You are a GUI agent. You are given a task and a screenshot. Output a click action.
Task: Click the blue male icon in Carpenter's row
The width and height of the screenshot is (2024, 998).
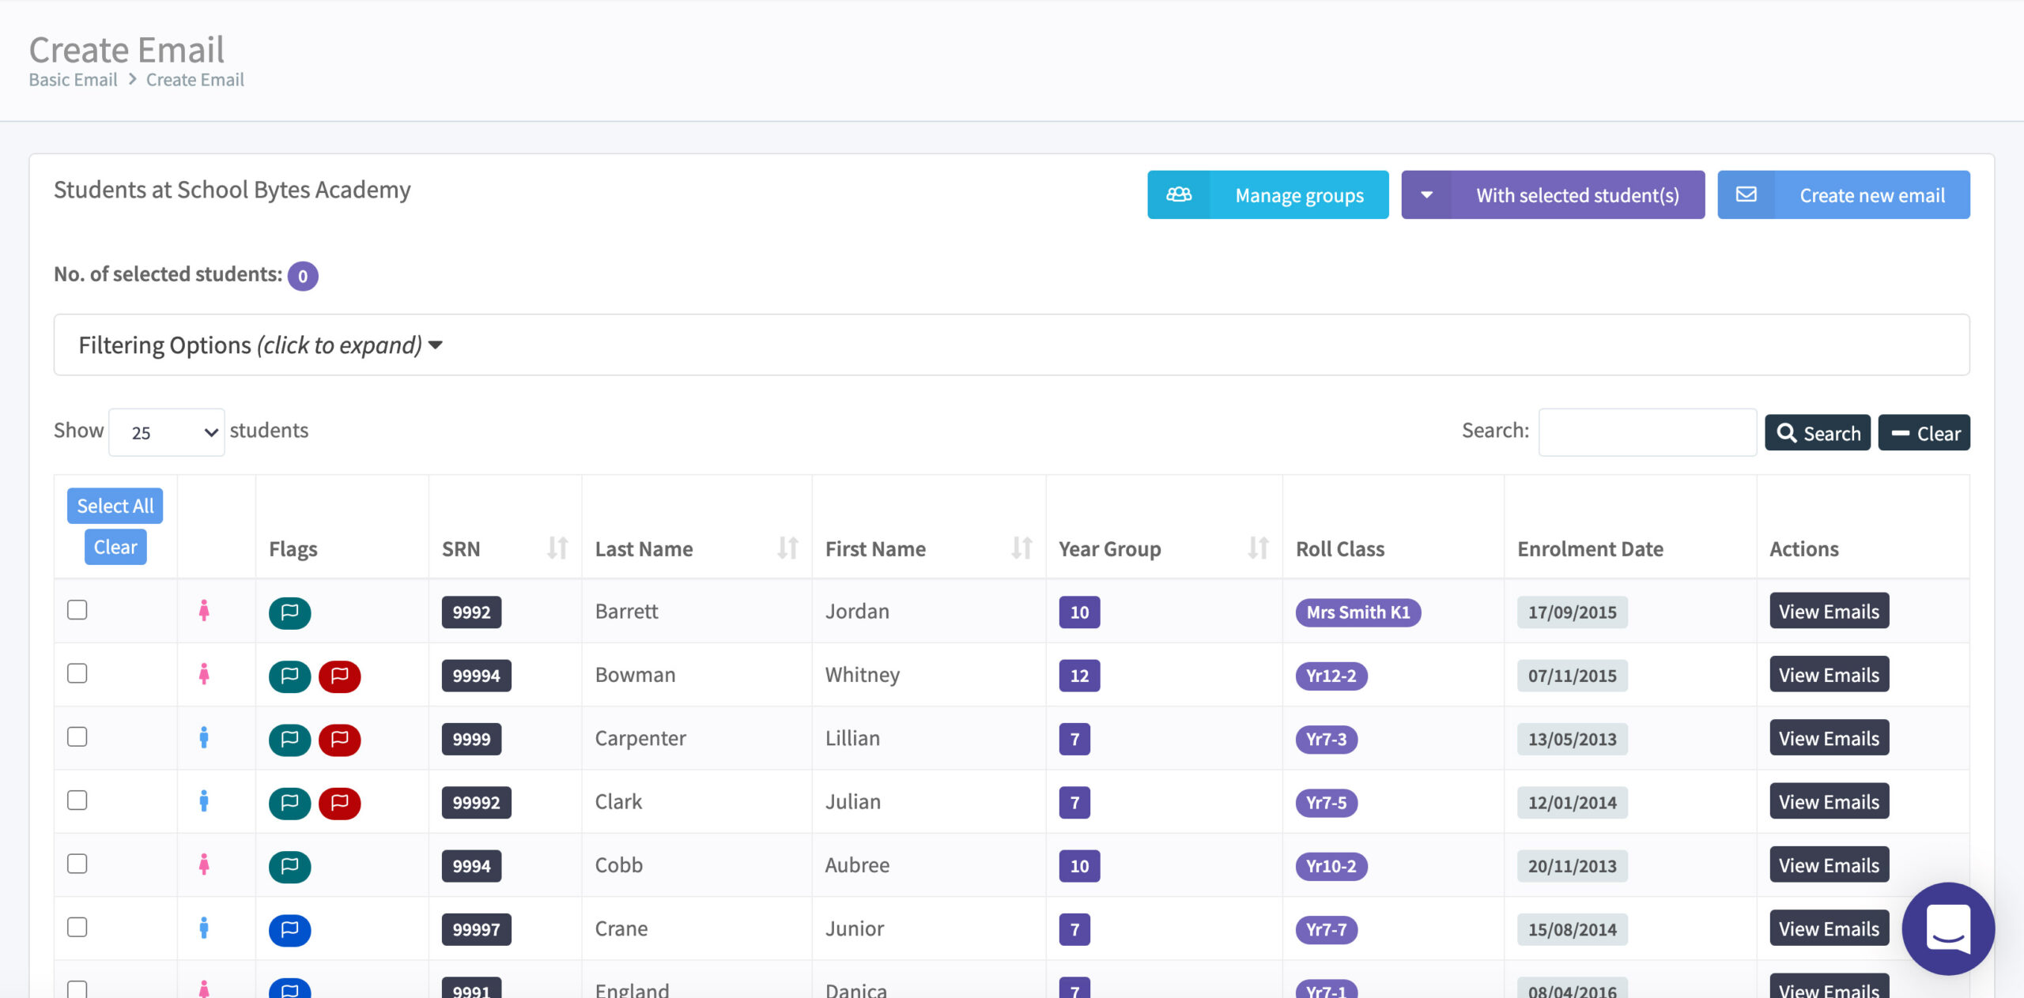[204, 737]
